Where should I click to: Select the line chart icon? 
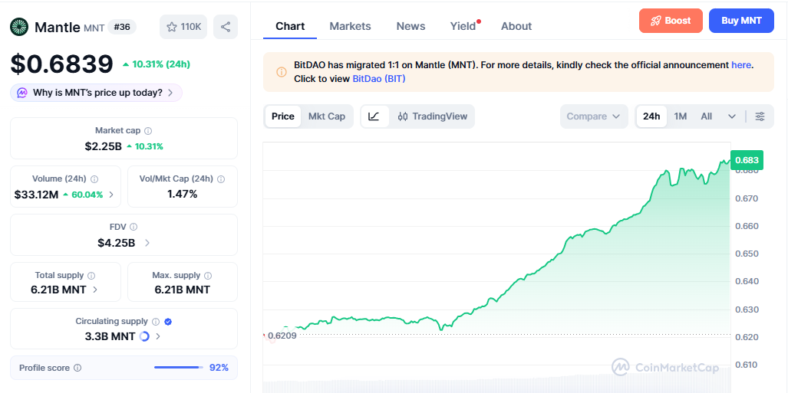coord(374,116)
